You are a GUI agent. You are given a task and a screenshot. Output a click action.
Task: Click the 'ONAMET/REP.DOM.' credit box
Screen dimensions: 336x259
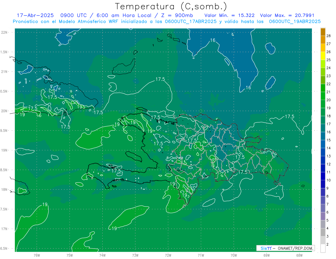[286, 248]
